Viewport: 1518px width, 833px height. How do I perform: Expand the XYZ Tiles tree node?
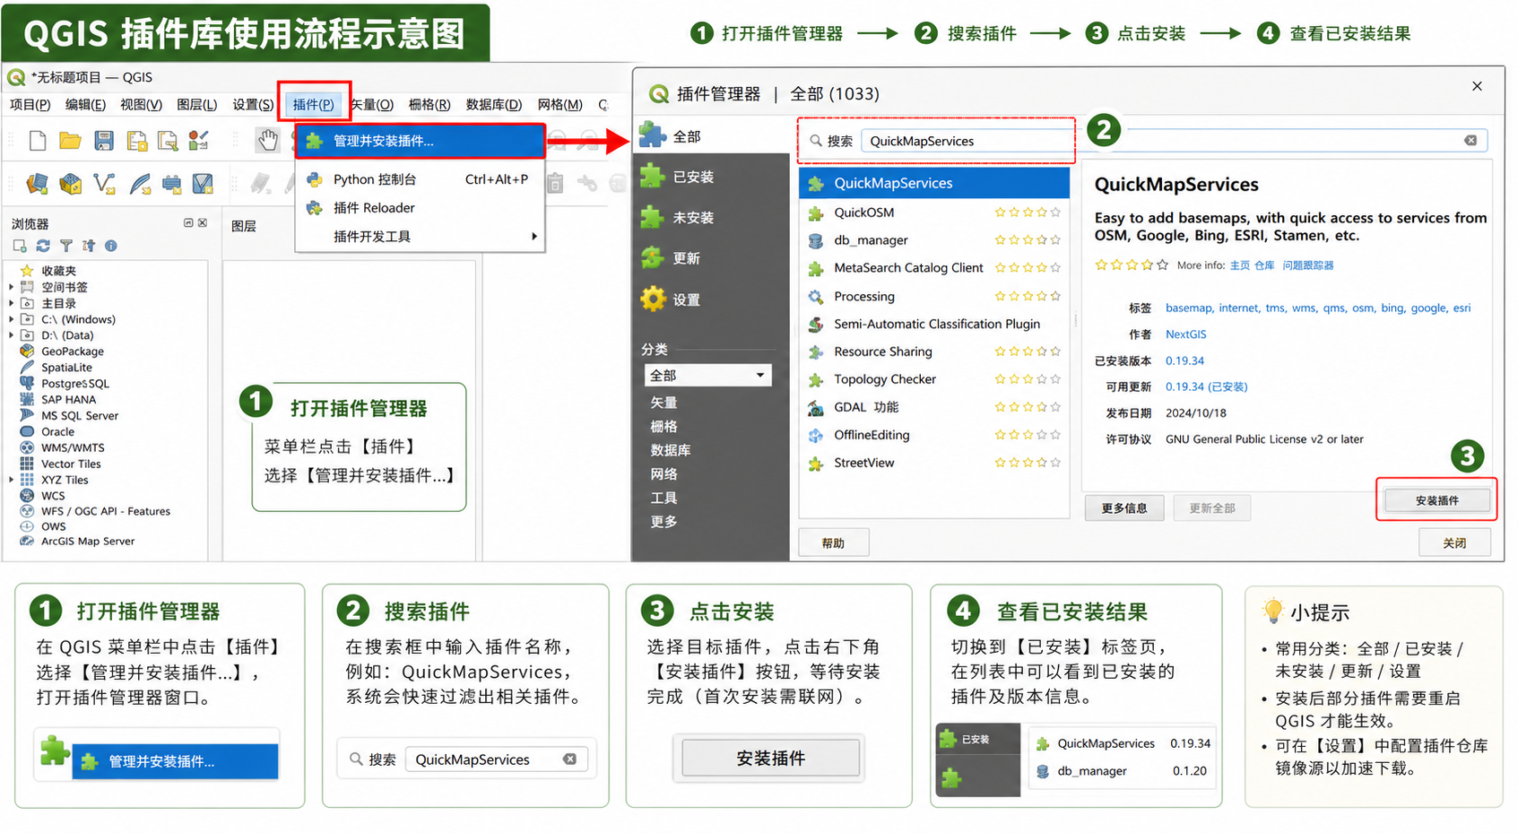[12, 480]
